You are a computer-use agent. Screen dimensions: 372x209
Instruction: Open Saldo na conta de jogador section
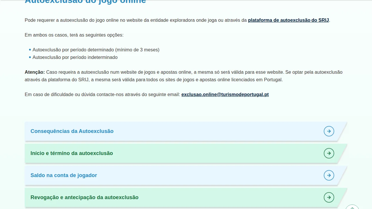coord(186,175)
